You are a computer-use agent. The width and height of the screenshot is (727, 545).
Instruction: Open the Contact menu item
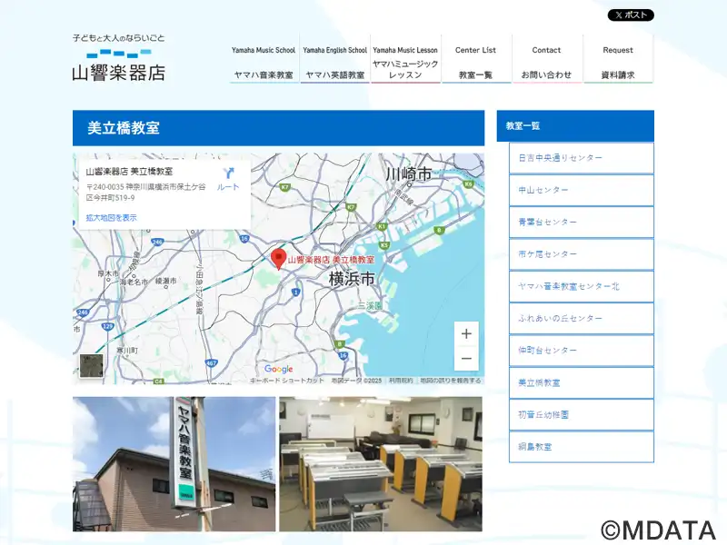click(x=547, y=59)
